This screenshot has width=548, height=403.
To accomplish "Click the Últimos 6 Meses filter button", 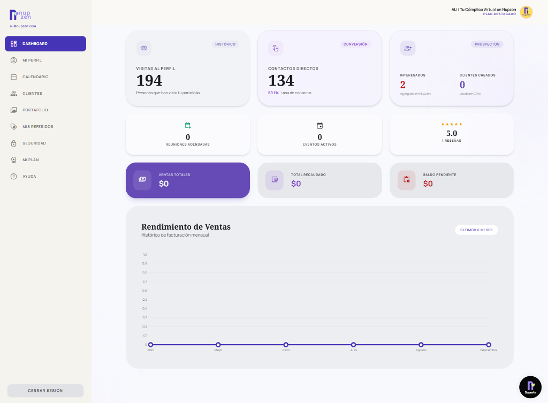I will click(476, 230).
